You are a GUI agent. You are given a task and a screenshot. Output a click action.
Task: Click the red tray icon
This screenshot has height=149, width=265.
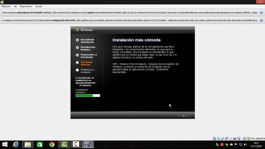(222, 144)
